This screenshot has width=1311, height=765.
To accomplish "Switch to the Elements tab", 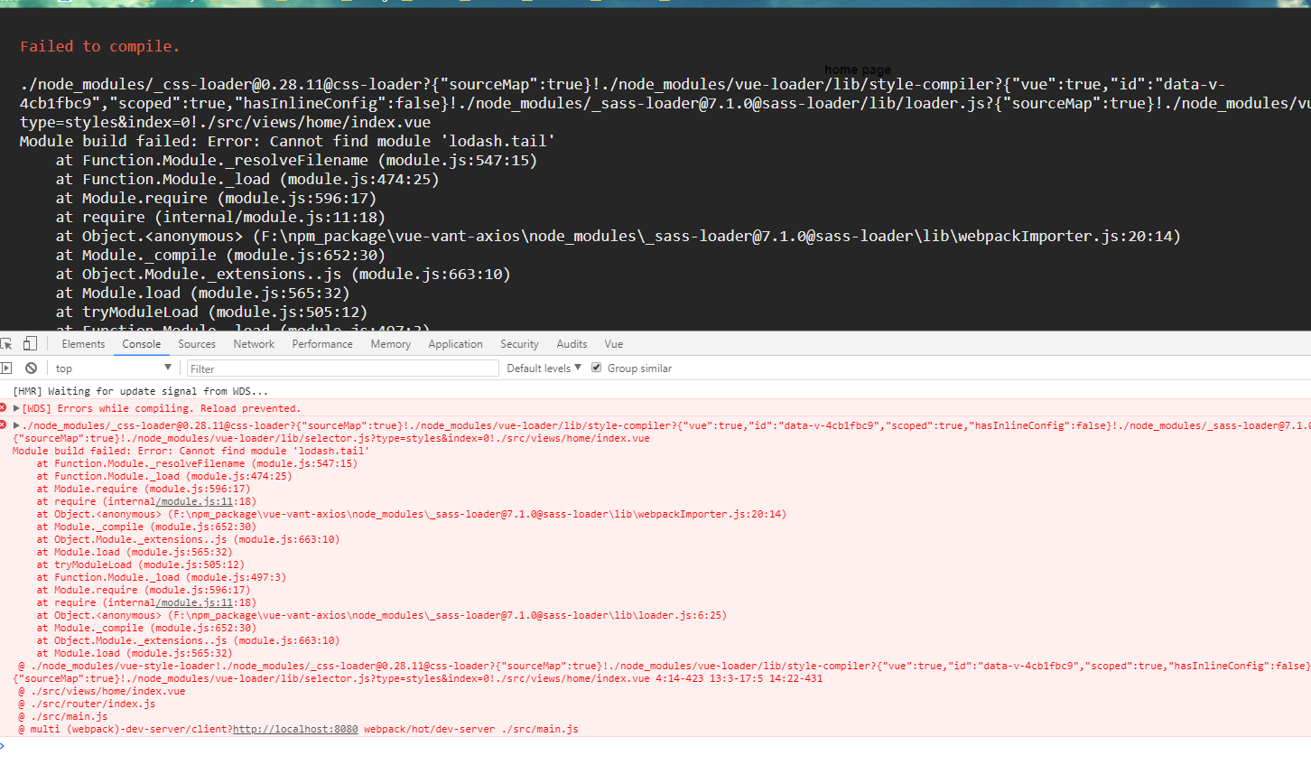I will pos(83,344).
